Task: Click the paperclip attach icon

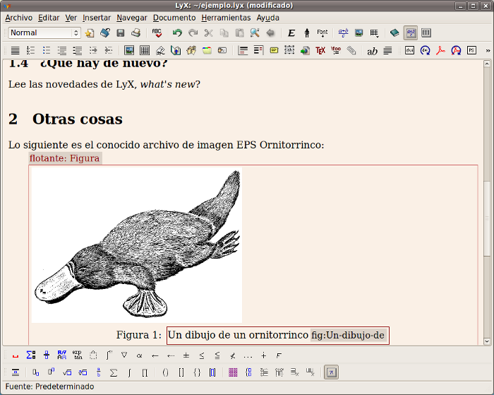Action: [x=351, y=50]
